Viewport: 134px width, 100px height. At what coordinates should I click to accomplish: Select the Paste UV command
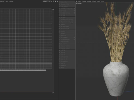click(x=67, y=53)
